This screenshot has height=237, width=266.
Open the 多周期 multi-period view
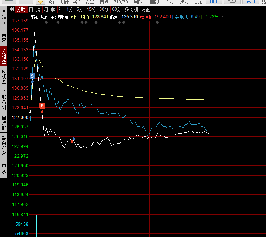[131, 9]
